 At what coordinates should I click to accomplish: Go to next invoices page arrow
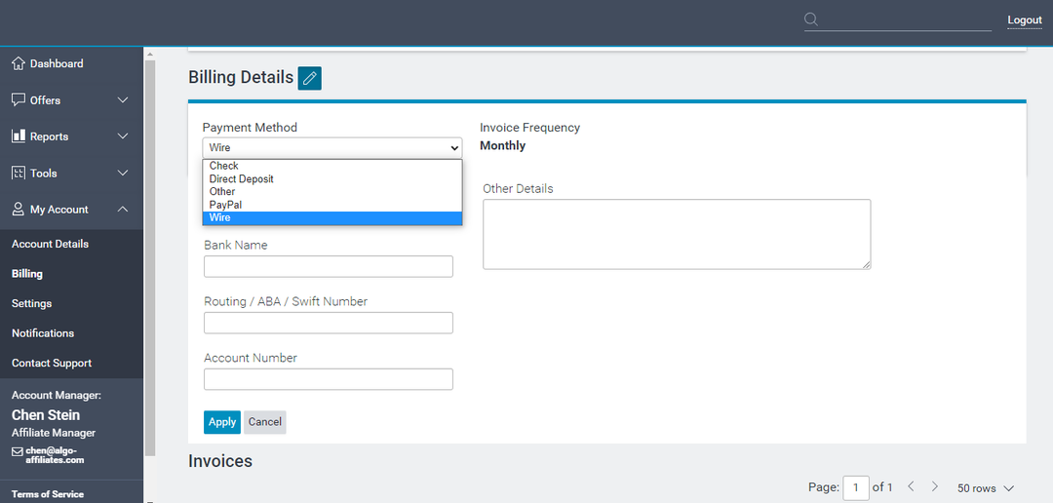click(935, 486)
